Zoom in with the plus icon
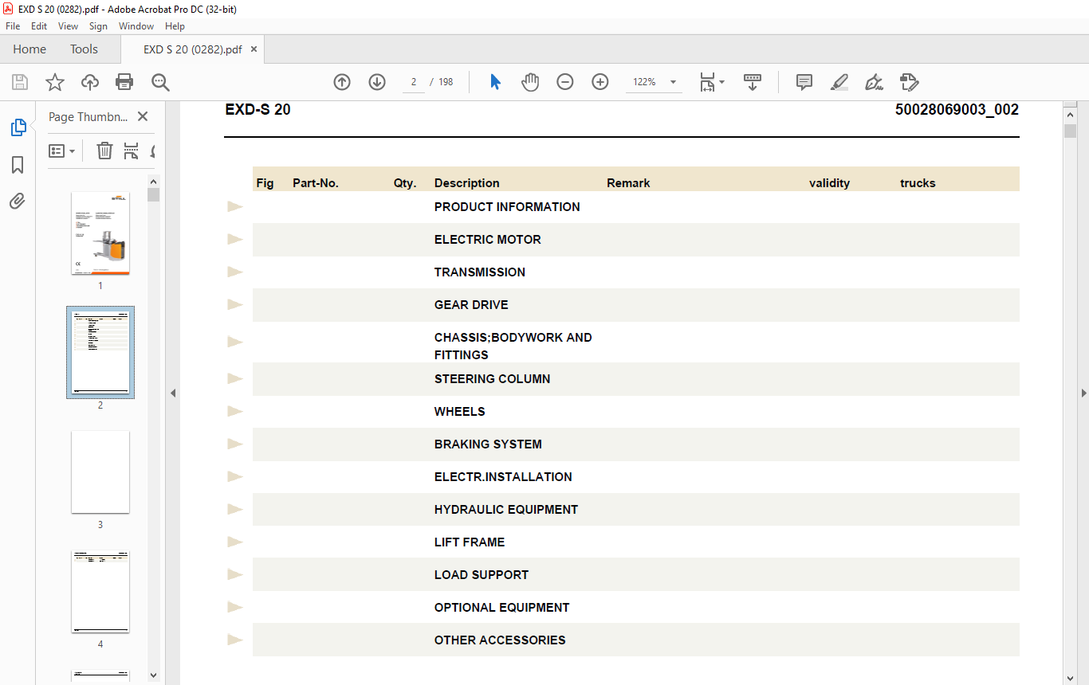The image size is (1089, 685). pos(600,82)
